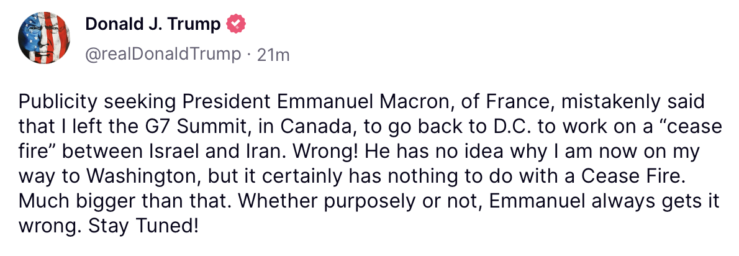Click the @realDonaldTrump handle
The height and width of the screenshot is (256, 739).
pyautogui.click(x=163, y=55)
